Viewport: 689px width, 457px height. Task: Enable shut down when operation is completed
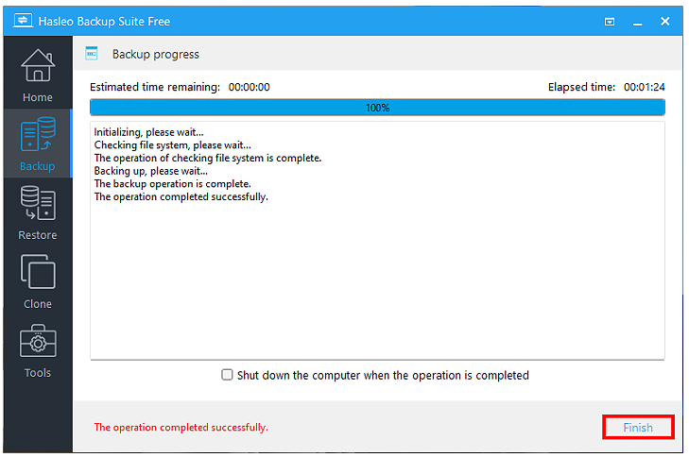[x=227, y=375]
